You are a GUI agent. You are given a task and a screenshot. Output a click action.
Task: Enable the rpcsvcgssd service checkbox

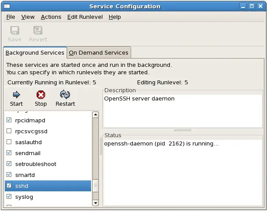(9, 131)
